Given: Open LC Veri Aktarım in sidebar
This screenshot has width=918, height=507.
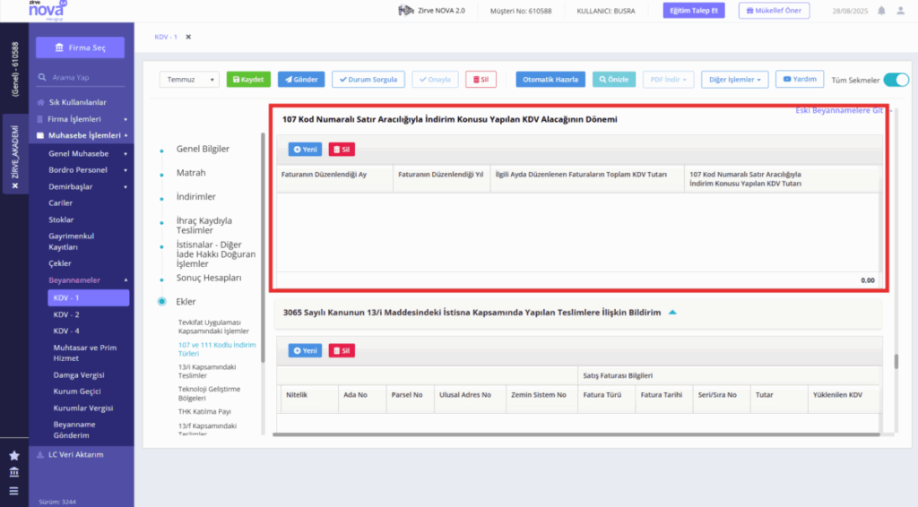Looking at the screenshot, I should pyautogui.click(x=75, y=454).
